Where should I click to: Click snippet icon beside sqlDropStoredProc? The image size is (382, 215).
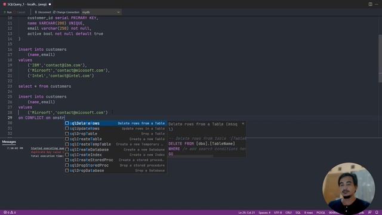67,165
